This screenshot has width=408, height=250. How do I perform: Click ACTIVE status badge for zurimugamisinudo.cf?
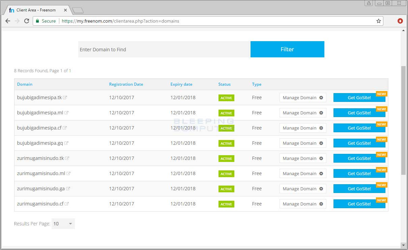coord(226,204)
